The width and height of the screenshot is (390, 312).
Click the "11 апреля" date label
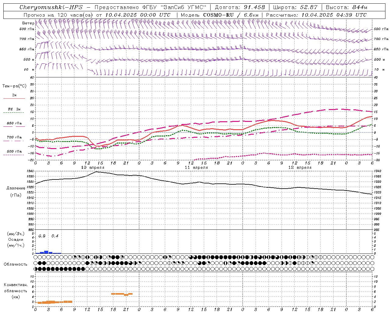196,168
